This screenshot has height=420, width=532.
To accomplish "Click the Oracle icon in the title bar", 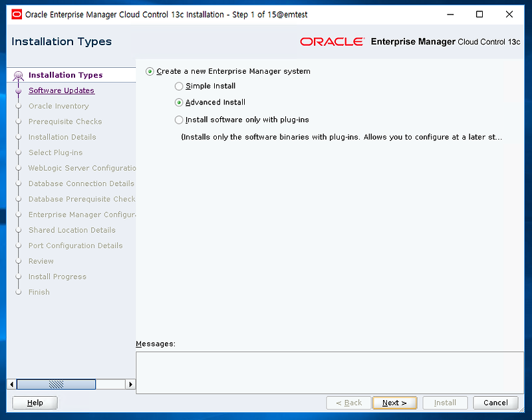I will (x=16, y=13).
